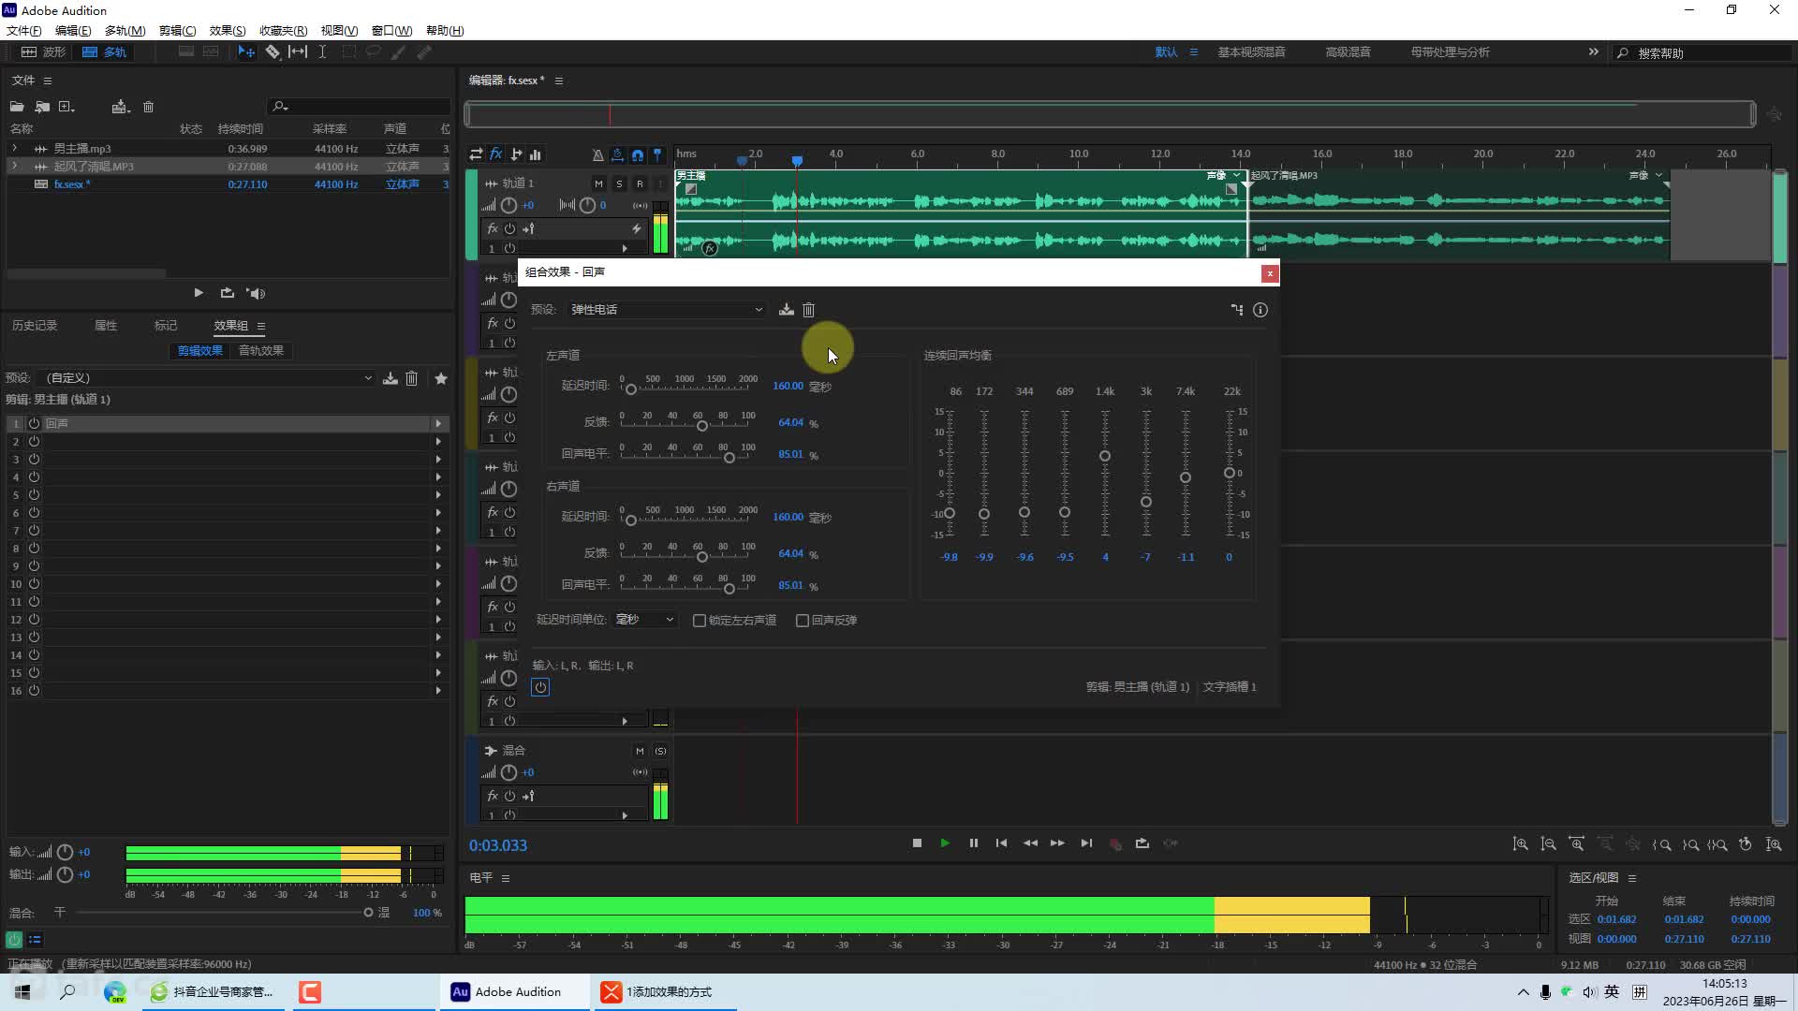Image resolution: width=1798 pixels, height=1011 pixels.
Task: Switch to 波形 waveform view
Action: [x=43, y=52]
